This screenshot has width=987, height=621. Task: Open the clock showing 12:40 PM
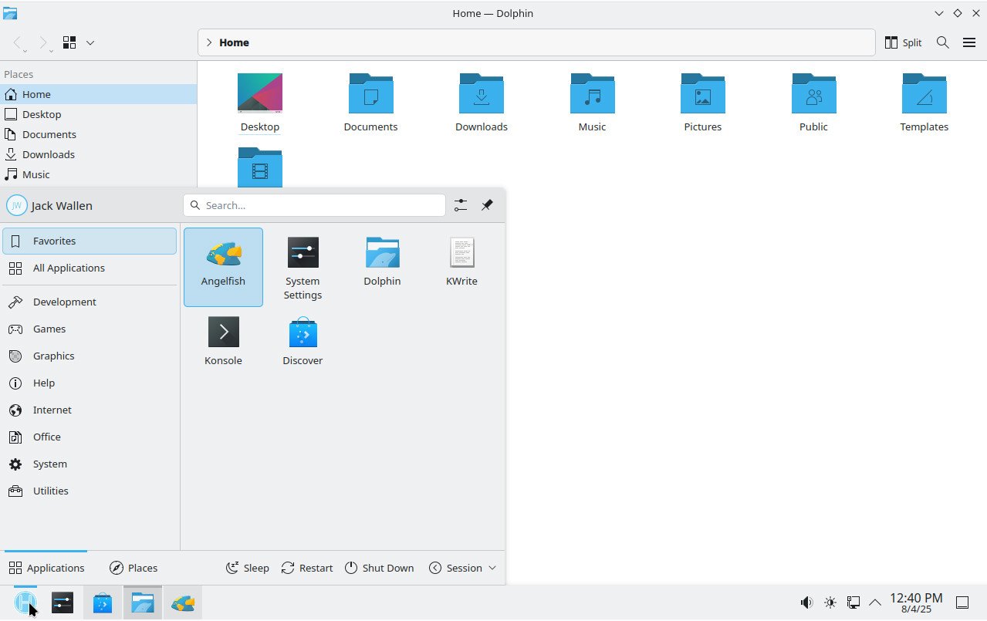click(916, 602)
